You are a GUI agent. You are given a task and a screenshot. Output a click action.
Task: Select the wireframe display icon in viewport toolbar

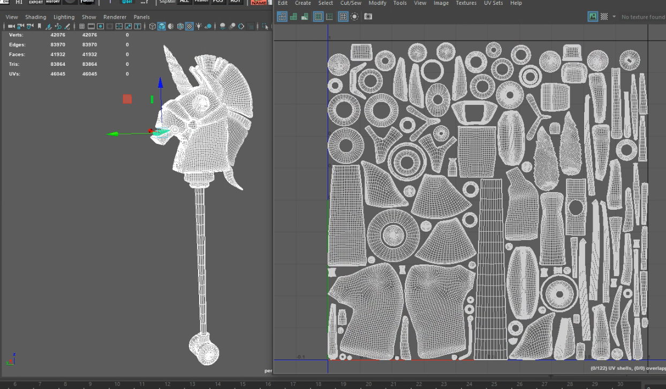(x=152, y=26)
